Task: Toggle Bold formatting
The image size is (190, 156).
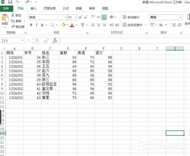Action: [x=31, y=25]
